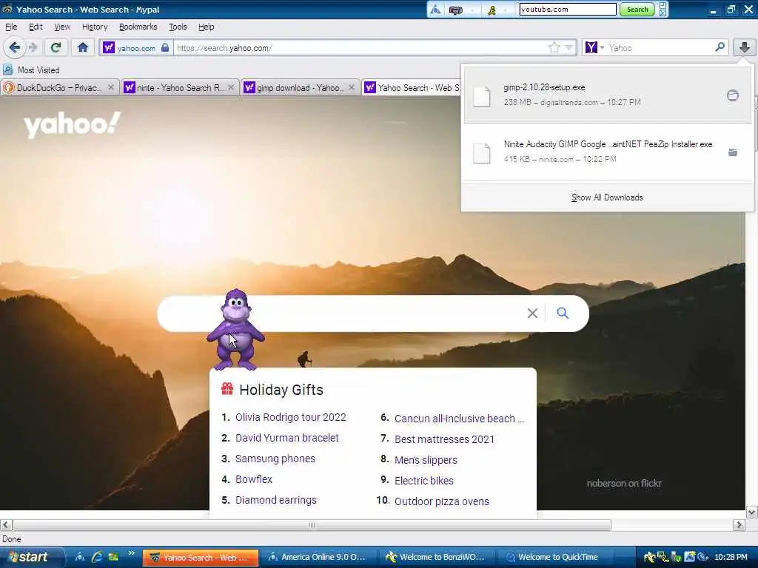
Task: Open the URL history dropdown arrow
Action: coord(569,47)
